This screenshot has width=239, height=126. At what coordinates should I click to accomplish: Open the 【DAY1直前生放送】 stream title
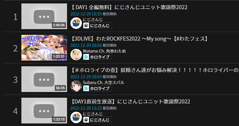click(x=130, y=101)
